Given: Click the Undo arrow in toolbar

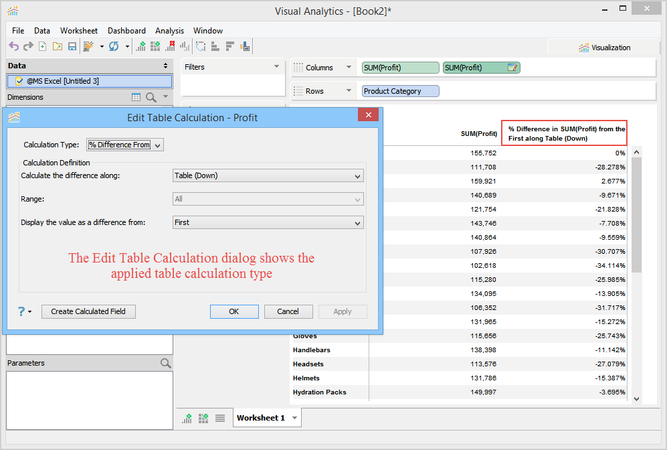Looking at the screenshot, I should [x=13, y=46].
